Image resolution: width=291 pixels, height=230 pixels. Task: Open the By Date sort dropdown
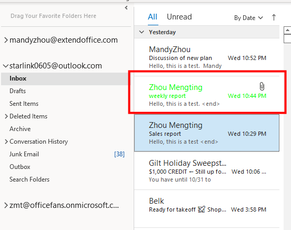point(248,18)
